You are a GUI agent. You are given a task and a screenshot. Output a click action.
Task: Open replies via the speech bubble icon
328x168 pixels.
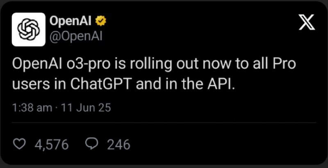(91, 144)
